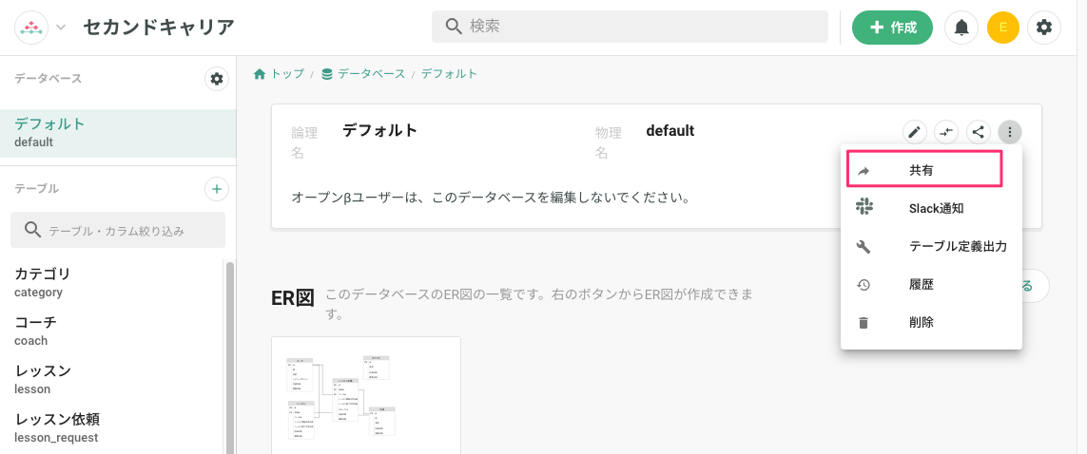This screenshot has height=454, width=1087.
Task: Click the green 作成 button
Action: click(892, 28)
